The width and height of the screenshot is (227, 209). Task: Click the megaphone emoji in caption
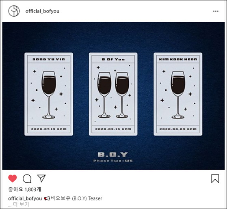pyautogui.click(x=47, y=198)
